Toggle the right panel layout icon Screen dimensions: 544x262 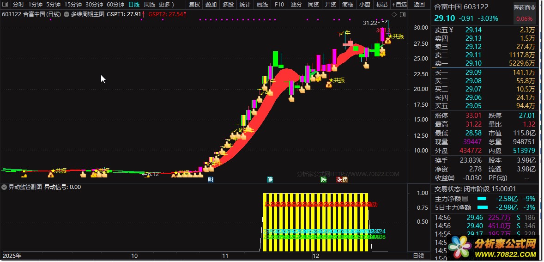(402, 14)
